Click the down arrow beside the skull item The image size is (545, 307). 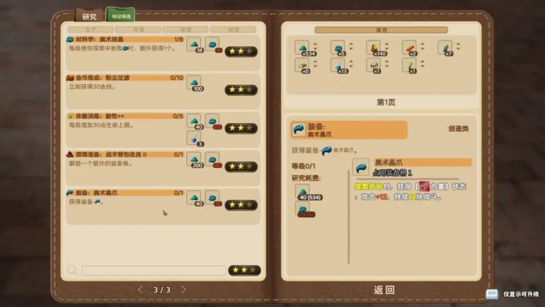coord(387,67)
